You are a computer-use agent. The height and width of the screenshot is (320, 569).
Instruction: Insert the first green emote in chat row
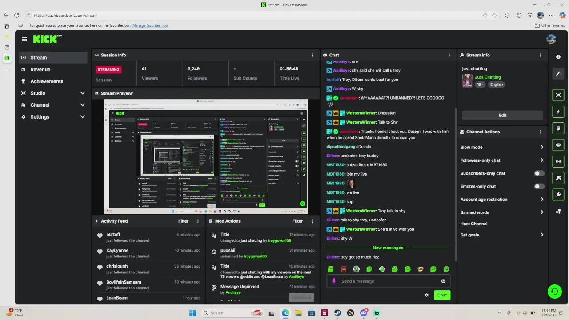[330, 269]
